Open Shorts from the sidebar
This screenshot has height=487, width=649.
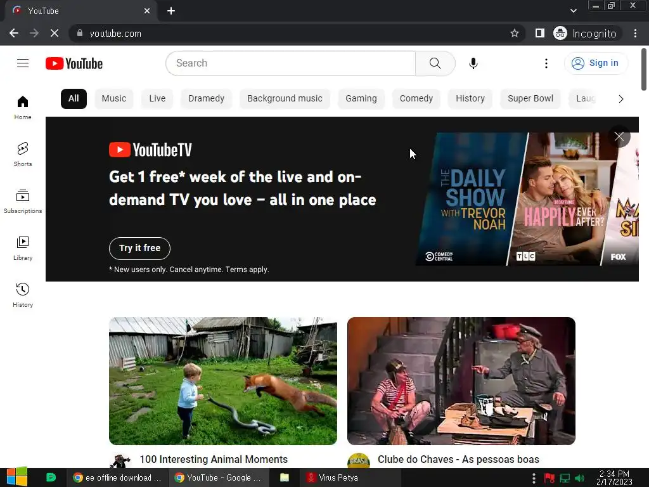(23, 155)
